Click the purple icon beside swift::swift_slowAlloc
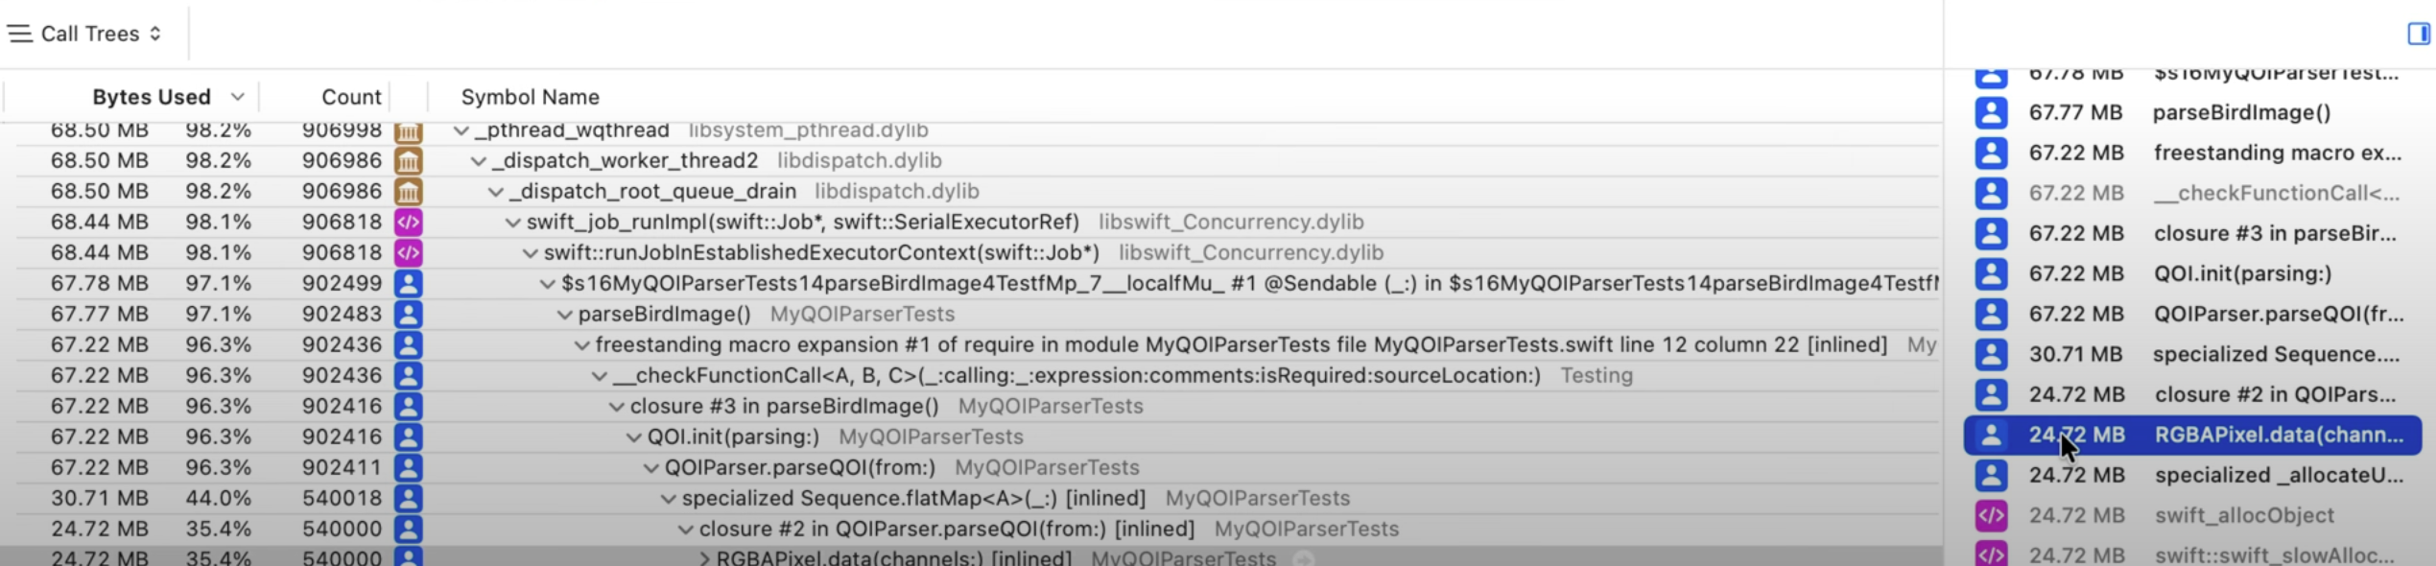2436x566 pixels. 1991,554
